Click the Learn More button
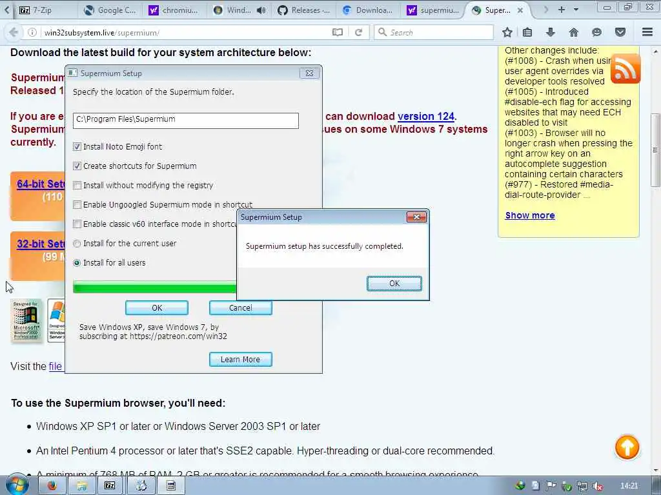 coord(241,360)
